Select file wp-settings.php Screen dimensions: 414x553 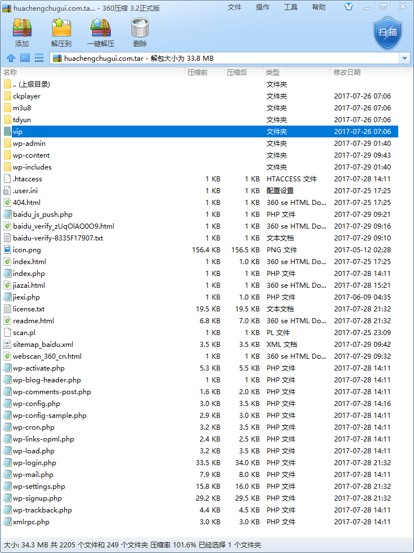point(200,486)
